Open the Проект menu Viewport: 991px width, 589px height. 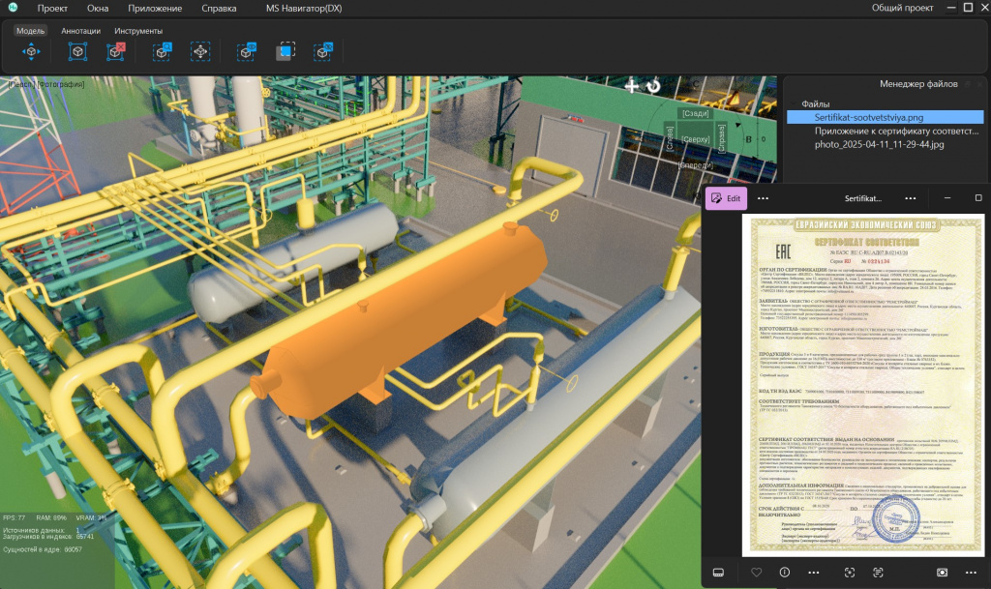click(52, 8)
